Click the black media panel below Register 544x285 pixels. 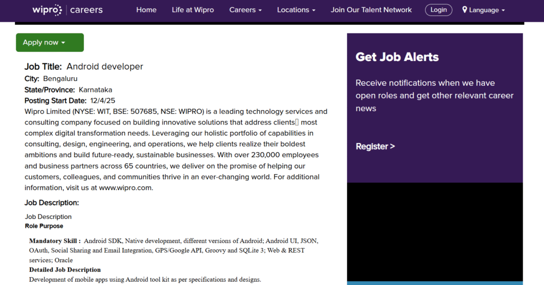pos(435,230)
